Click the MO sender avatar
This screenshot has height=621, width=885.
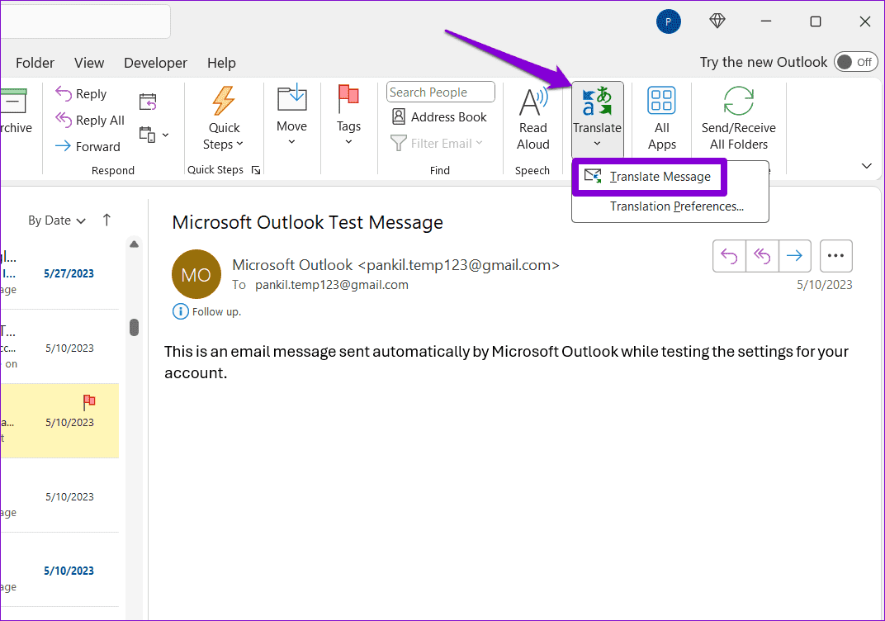(x=196, y=274)
